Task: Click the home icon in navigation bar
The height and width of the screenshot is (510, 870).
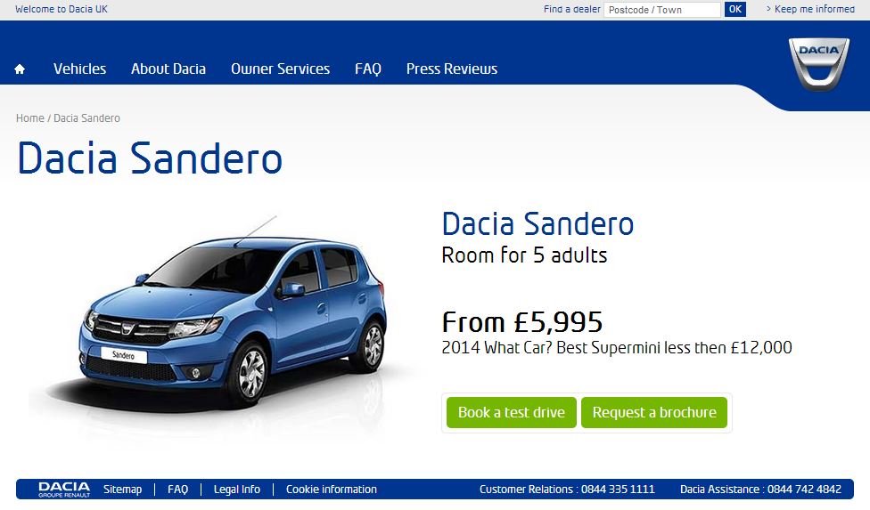Action: pyautogui.click(x=20, y=69)
